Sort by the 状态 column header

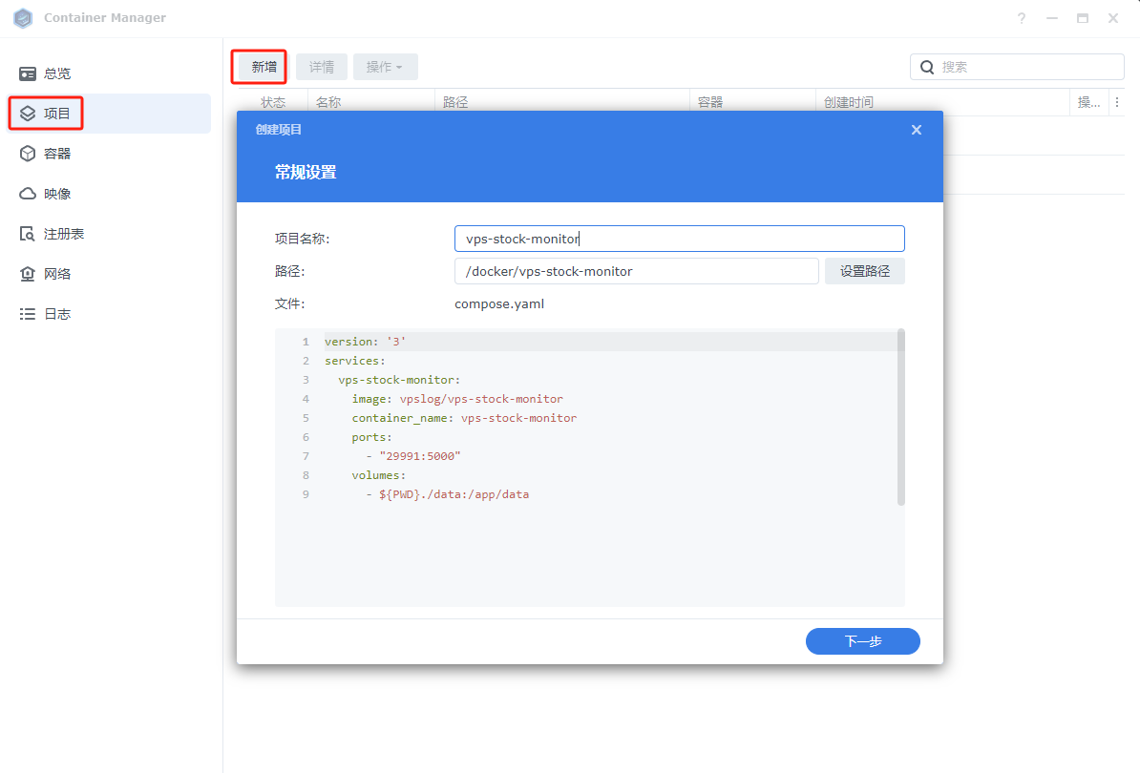point(273,102)
